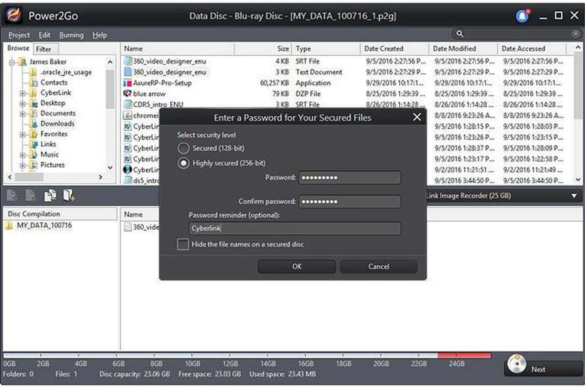Click the Music folder icon
This screenshot has width=585, height=388.
tap(33, 155)
